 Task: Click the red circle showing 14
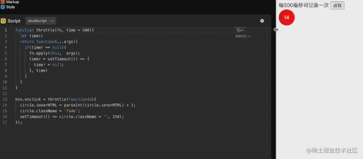point(286,17)
